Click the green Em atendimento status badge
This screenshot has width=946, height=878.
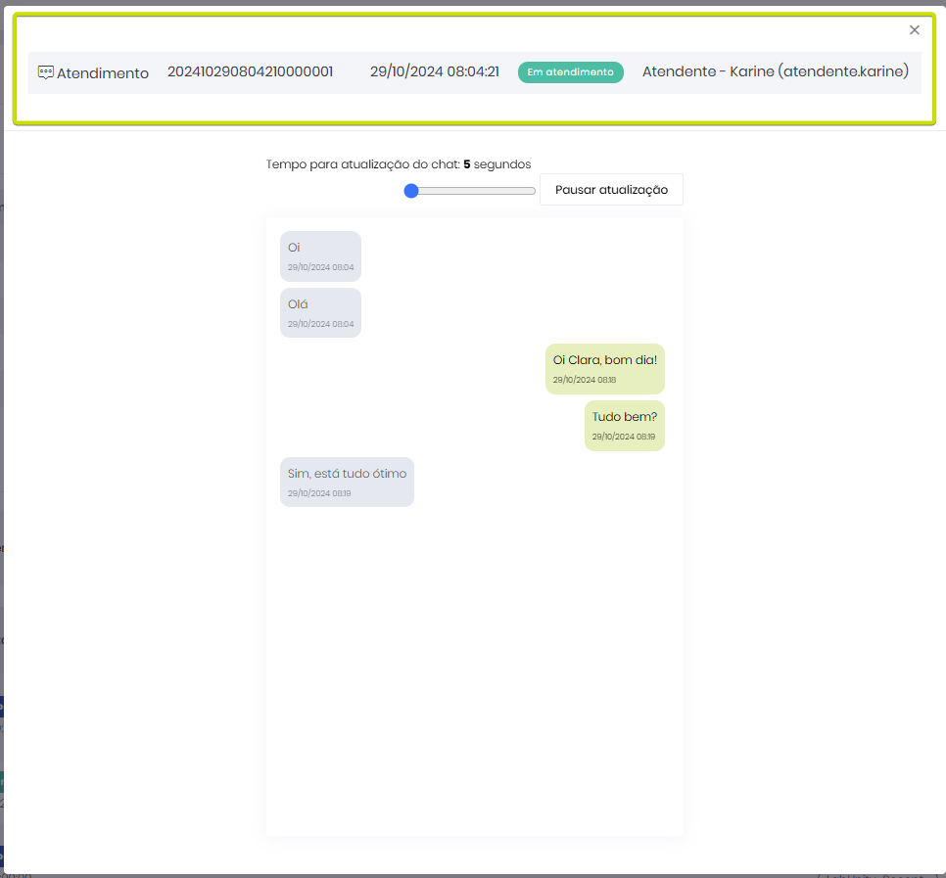(570, 72)
